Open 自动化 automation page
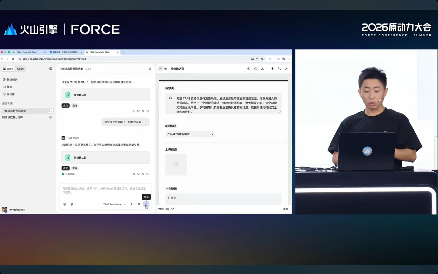The image size is (438, 274). pyautogui.click(x=9, y=94)
